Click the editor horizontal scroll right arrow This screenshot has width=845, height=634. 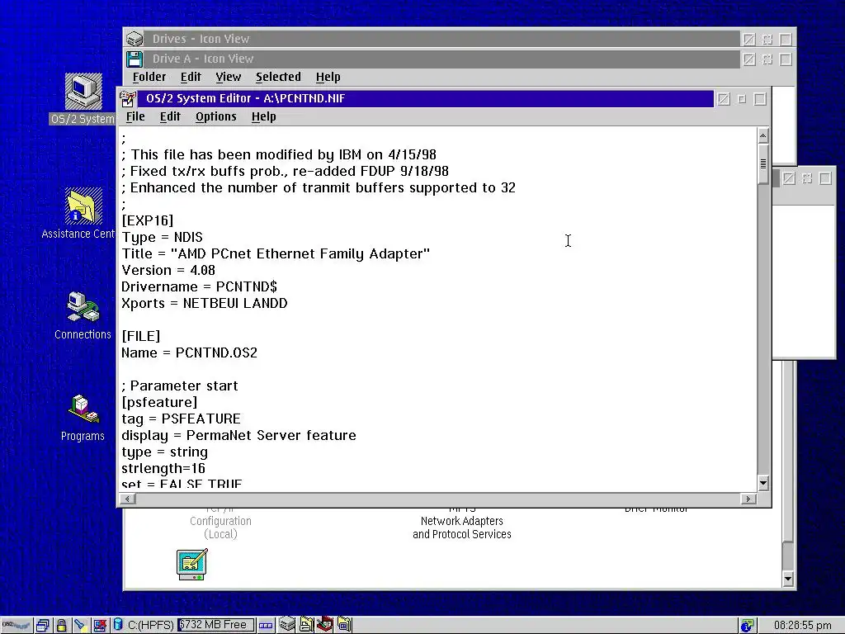[x=748, y=499]
